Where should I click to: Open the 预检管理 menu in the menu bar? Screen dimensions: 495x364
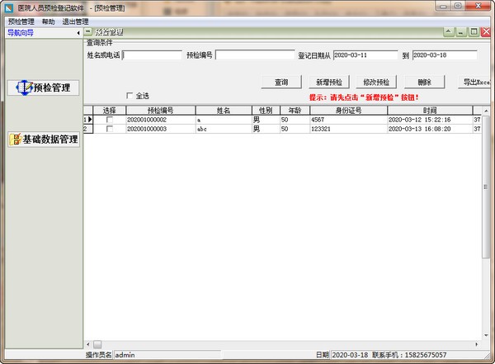pos(21,21)
